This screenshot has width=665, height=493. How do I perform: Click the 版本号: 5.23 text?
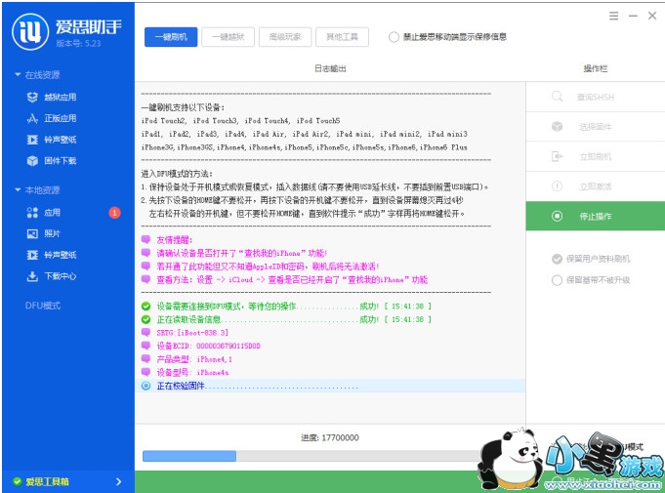click(x=78, y=43)
